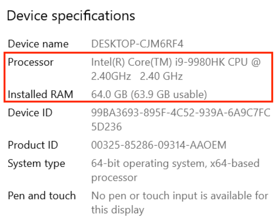Click the Product ID label
This screenshot has width=279, height=219.
[33, 145]
